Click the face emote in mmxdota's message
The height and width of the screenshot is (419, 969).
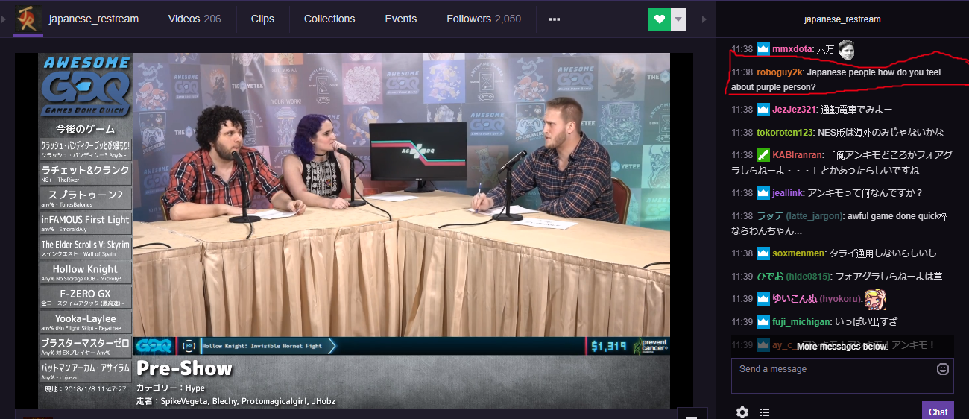(x=846, y=50)
